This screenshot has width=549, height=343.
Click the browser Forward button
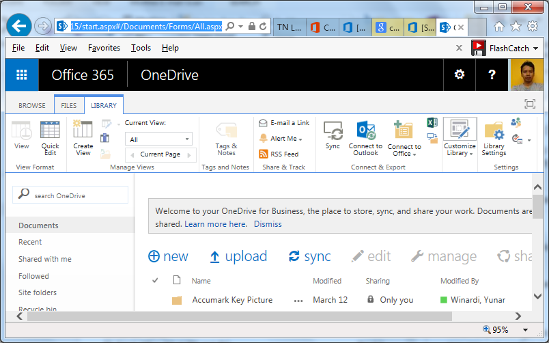(x=43, y=26)
